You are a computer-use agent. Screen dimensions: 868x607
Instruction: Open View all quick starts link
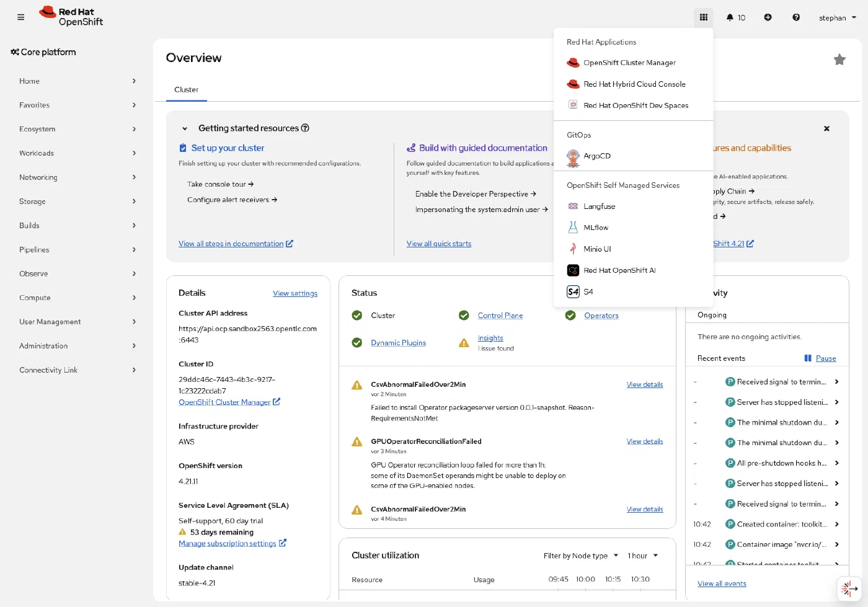[439, 244]
